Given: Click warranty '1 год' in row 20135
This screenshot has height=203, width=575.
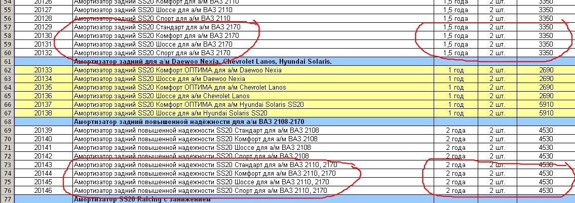Looking at the screenshot, I should [456, 87].
